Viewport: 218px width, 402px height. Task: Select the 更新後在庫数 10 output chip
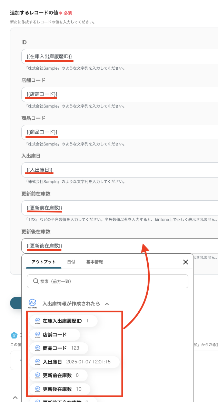[x=60, y=389]
